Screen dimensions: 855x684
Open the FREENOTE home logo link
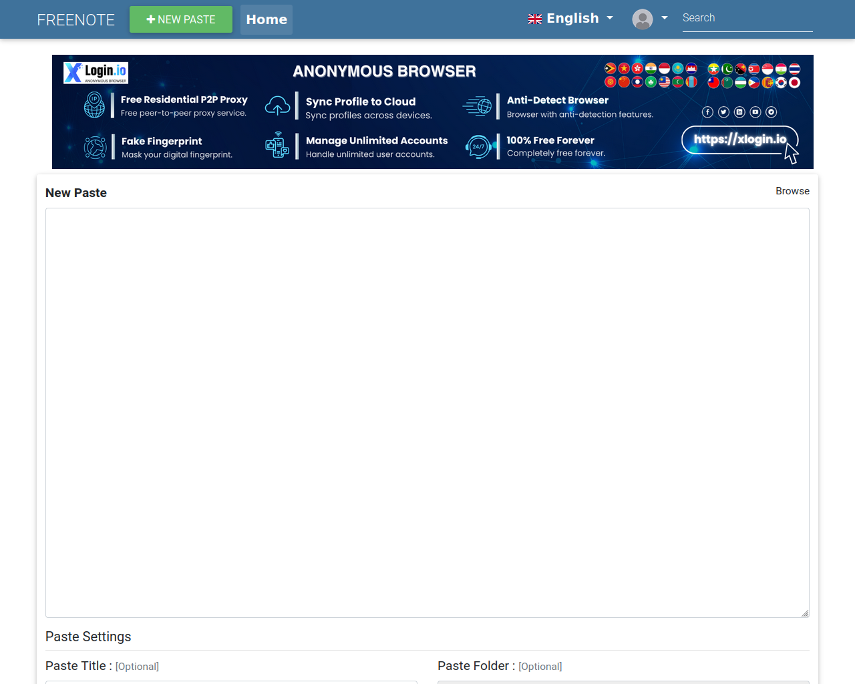point(75,19)
